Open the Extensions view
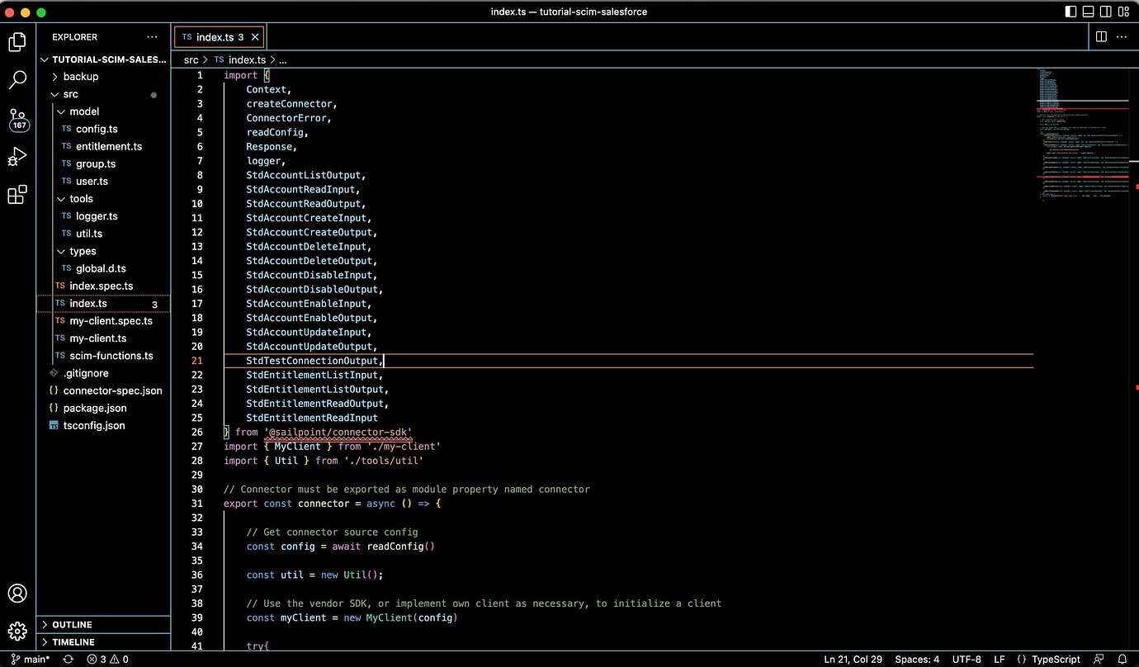Screen dimensions: 1139x667 pyautogui.click(x=17, y=195)
